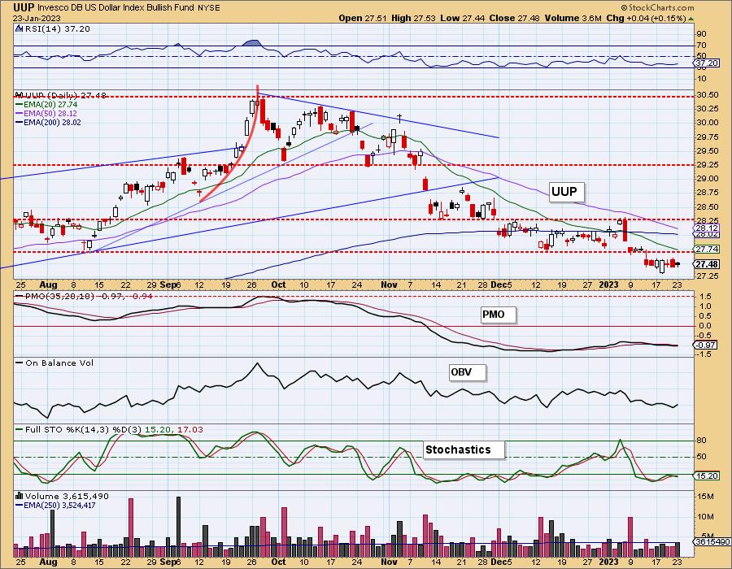Click the RSI indicator icon beside RSI(14)
This screenshot has height=569, width=732.
19,28
